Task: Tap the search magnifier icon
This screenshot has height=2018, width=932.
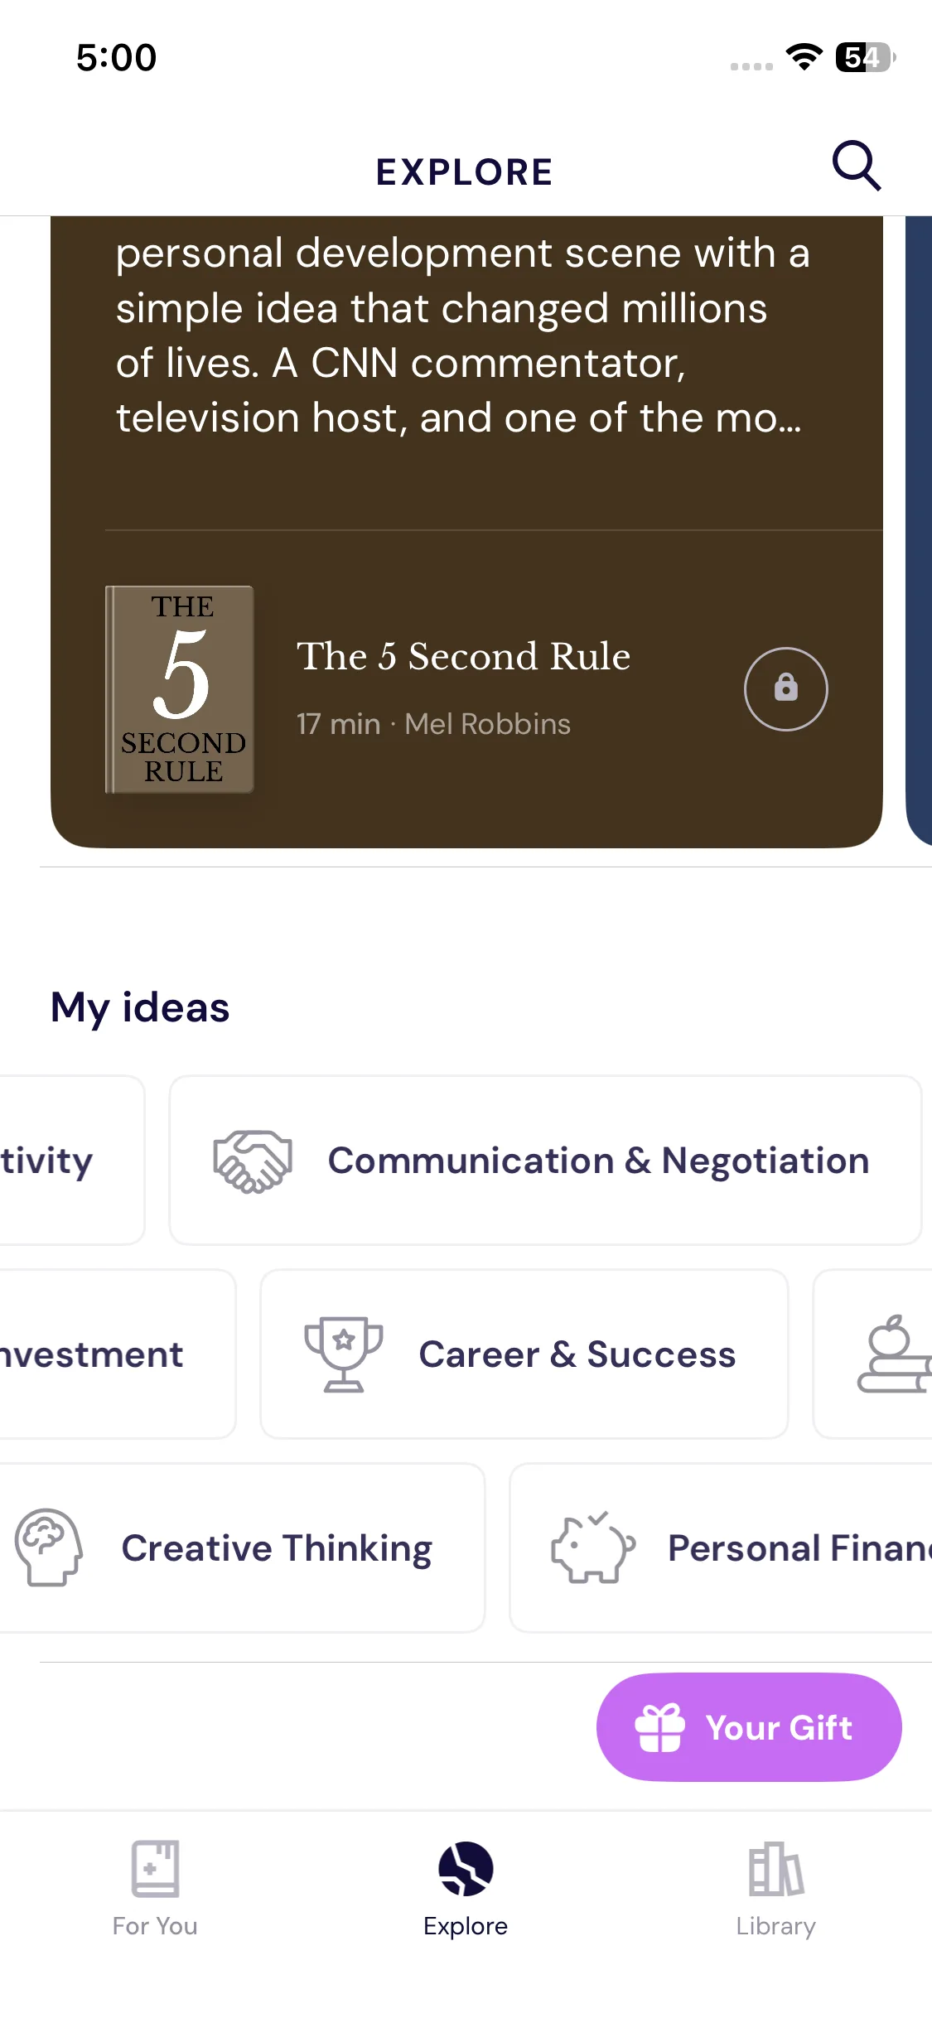Action: 856,166
